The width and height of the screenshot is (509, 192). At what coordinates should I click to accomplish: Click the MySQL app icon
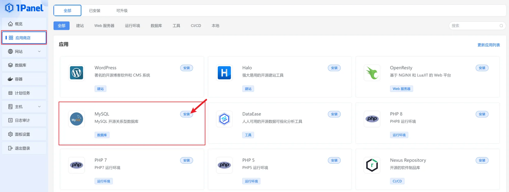(77, 119)
